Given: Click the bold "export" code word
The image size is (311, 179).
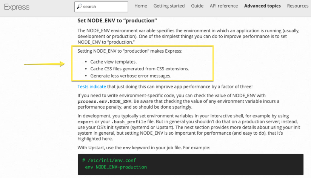Looking at the screenshot, I should pyautogui.click(x=85, y=122).
